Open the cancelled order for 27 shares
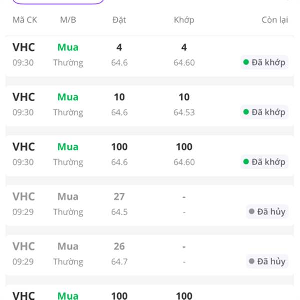Viewport: 300px width, 300px height. (150, 204)
